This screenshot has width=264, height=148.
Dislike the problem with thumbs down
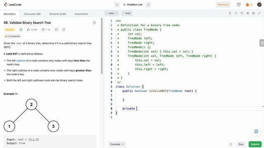46,30
